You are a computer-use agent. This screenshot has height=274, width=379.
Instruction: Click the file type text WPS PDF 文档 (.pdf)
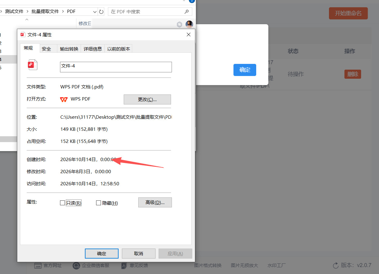click(82, 87)
